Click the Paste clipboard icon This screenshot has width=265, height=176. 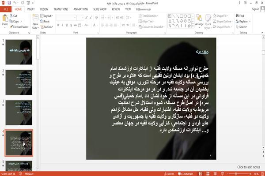(5, 18)
